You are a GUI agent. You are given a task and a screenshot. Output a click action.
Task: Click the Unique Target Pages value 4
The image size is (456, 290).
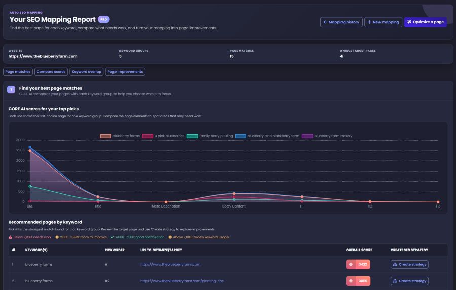[341, 56]
